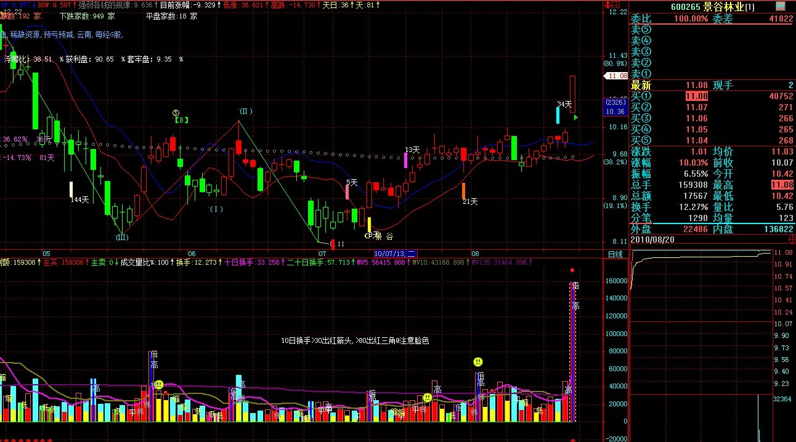Screen dimensions: 796x442
Task: Click the 10/07/13 date marker on the time axis
Action: 396,253
